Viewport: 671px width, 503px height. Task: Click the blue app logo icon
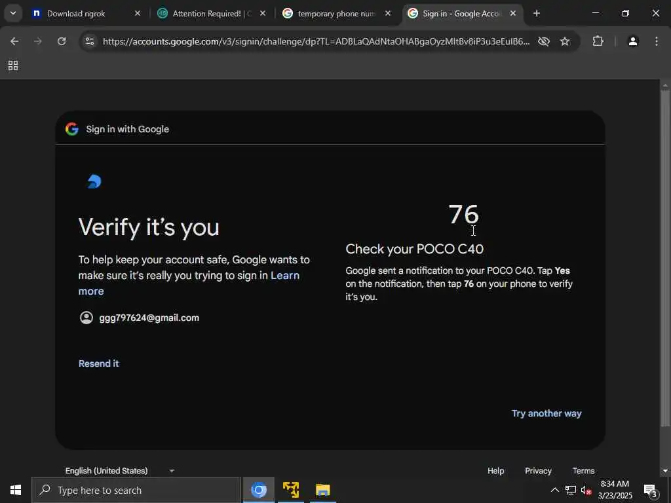coord(94,181)
